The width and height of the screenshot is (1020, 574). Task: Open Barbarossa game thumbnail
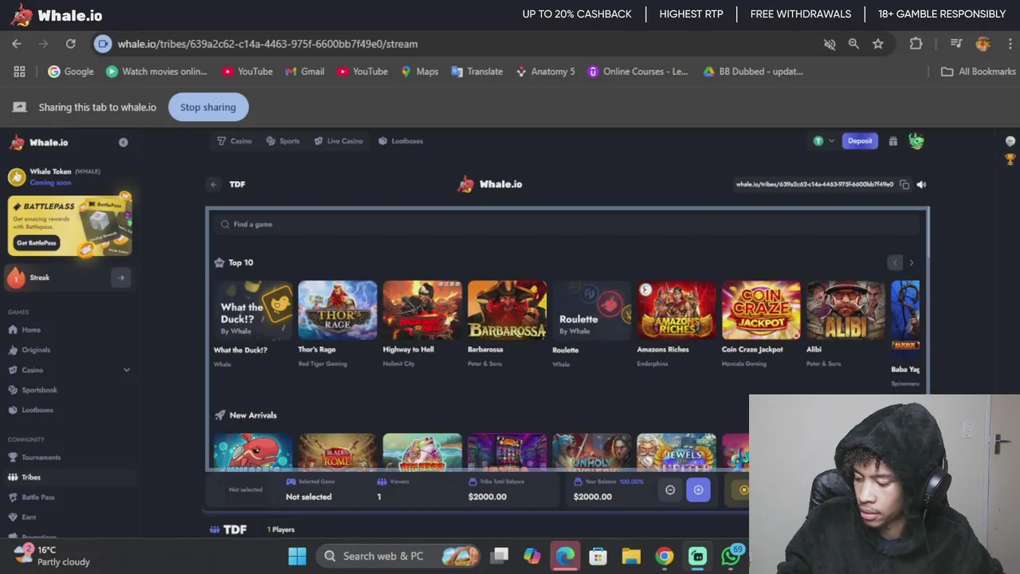[x=507, y=310]
